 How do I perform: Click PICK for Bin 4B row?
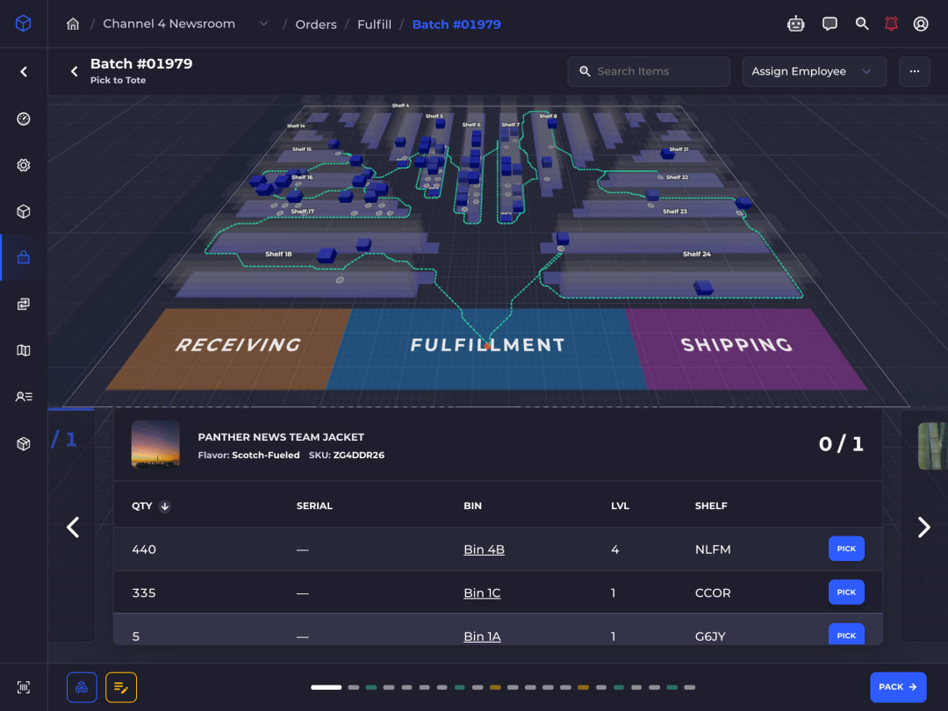tap(846, 549)
